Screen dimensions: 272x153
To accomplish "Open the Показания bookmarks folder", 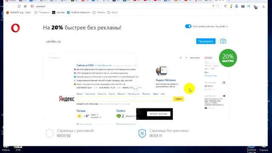I will tap(42, 12).
